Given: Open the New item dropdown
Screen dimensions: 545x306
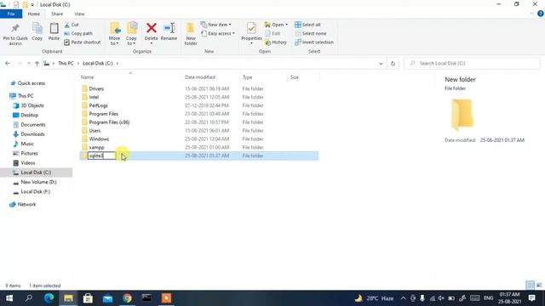Looking at the screenshot, I should click(216, 25).
